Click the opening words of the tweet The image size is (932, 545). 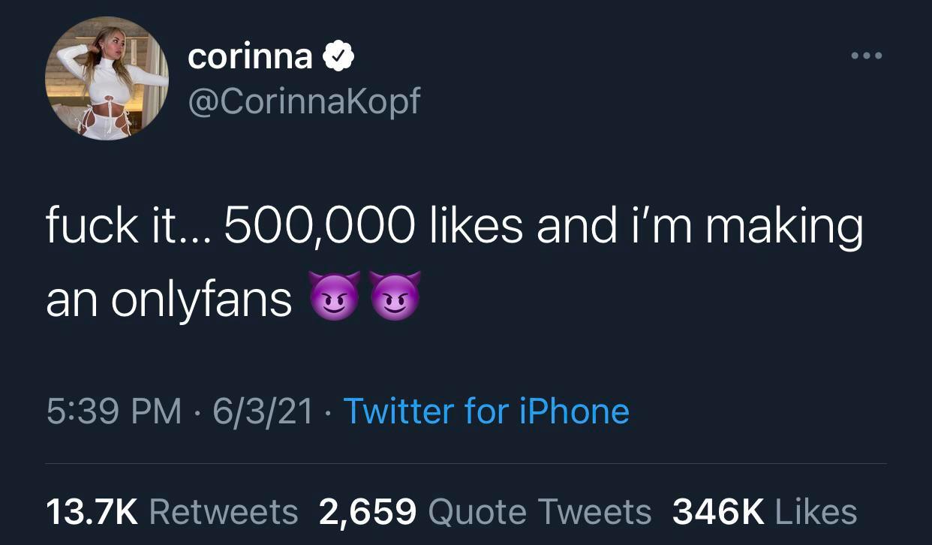[92, 227]
